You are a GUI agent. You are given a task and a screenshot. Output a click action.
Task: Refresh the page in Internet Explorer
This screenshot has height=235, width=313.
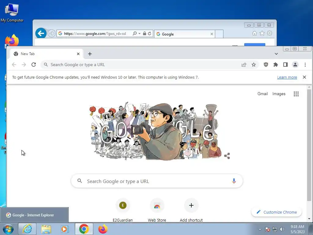[x=149, y=33]
